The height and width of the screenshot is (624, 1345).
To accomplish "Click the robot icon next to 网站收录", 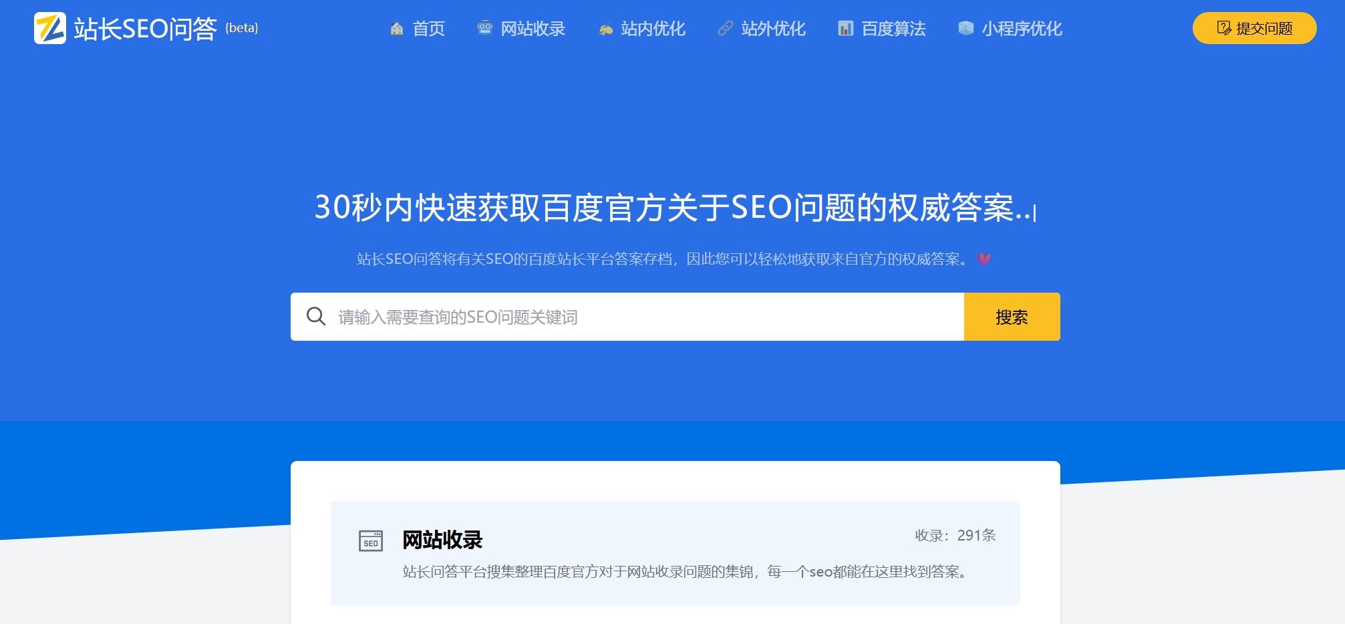I will 485,28.
